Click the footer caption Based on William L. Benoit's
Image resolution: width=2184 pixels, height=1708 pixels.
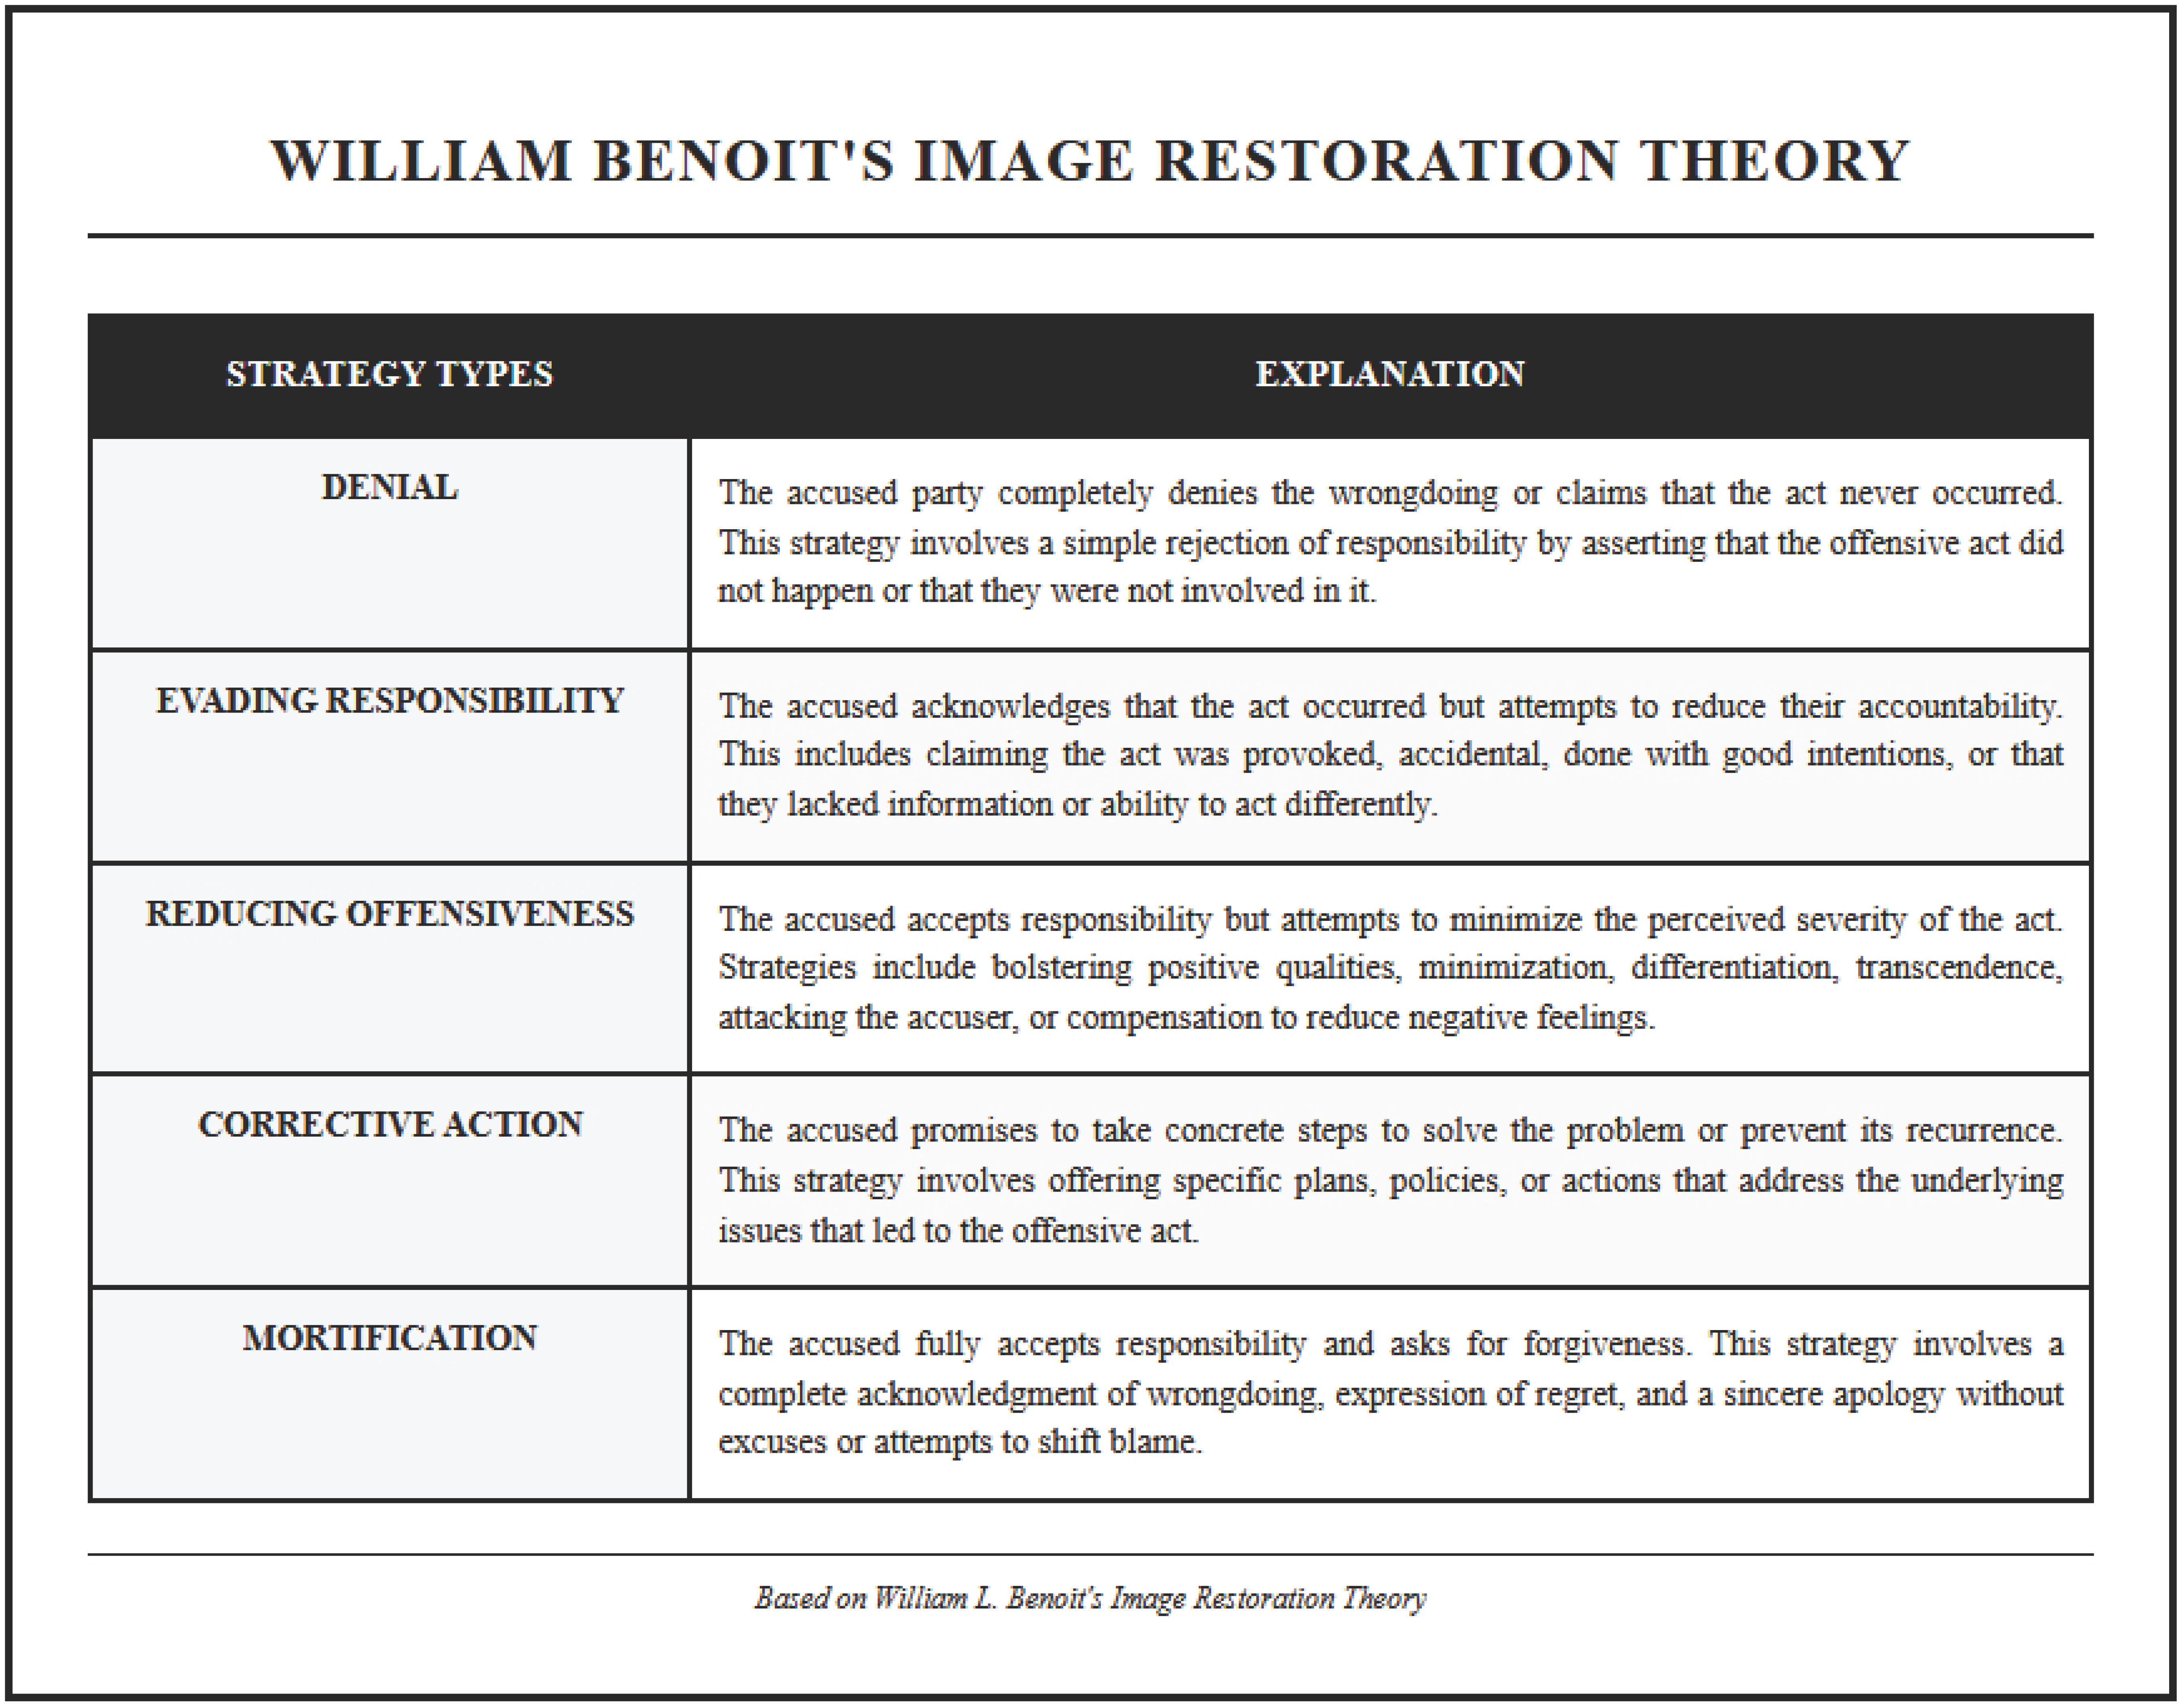pos(1090,1598)
